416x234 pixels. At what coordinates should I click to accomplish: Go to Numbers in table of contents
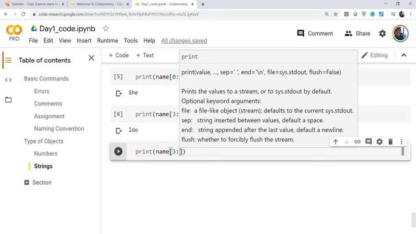pyautogui.click(x=45, y=153)
